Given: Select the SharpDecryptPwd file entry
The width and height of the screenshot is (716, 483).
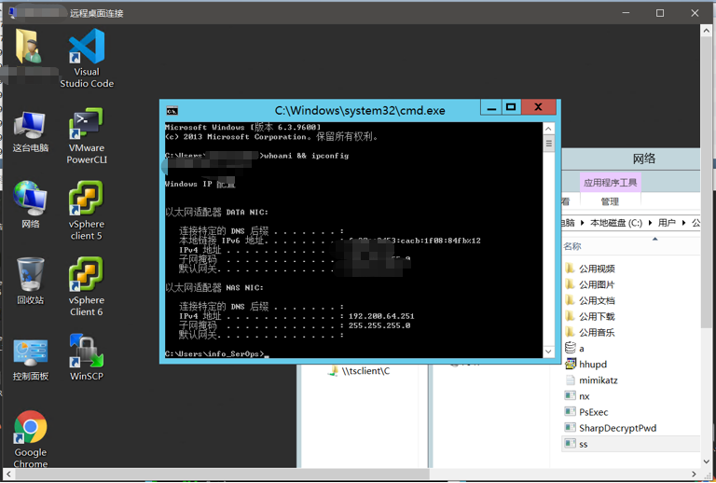Looking at the screenshot, I should [617, 428].
